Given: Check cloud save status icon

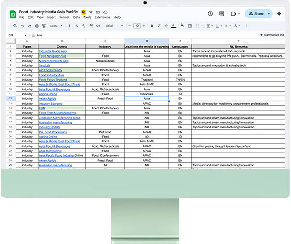Looking at the screenshot, I should pos(105,12).
